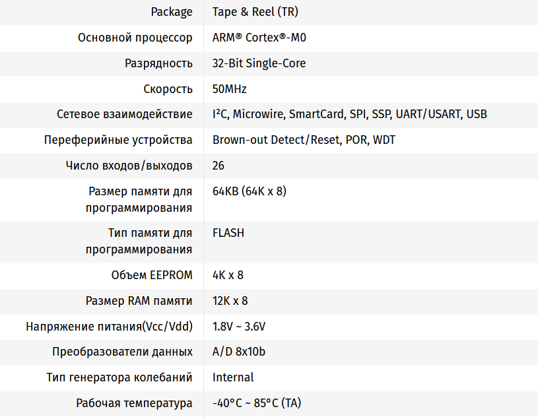Click the 'Разрядность' label
This screenshot has width=538, height=419.
(158, 63)
